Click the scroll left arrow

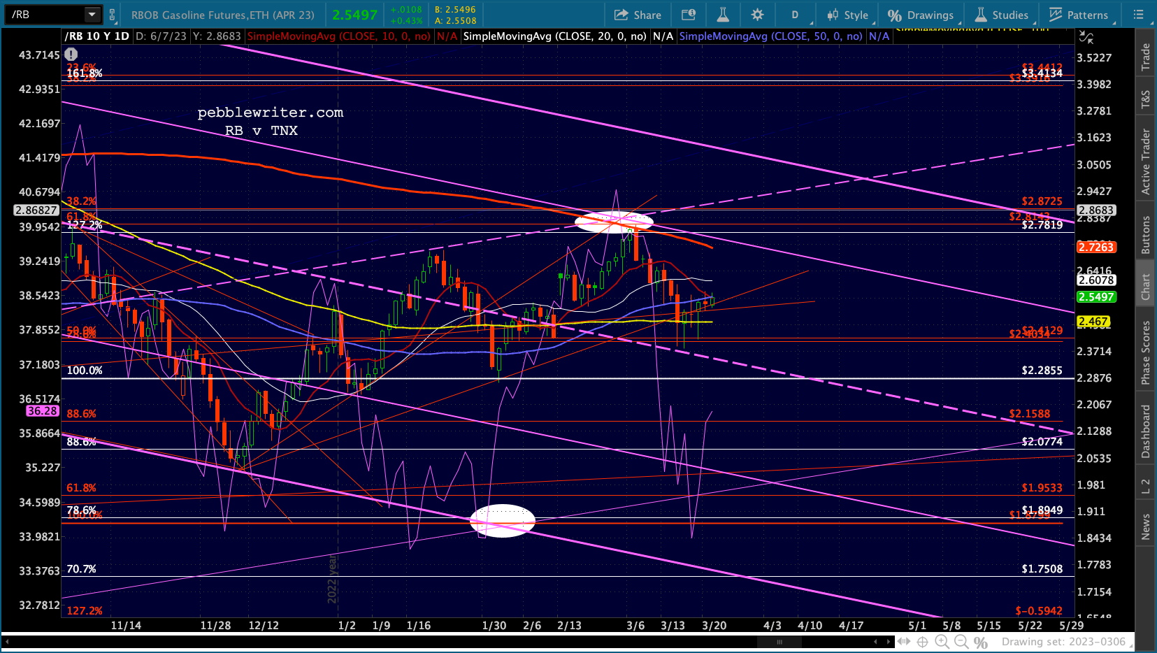click(x=875, y=641)
